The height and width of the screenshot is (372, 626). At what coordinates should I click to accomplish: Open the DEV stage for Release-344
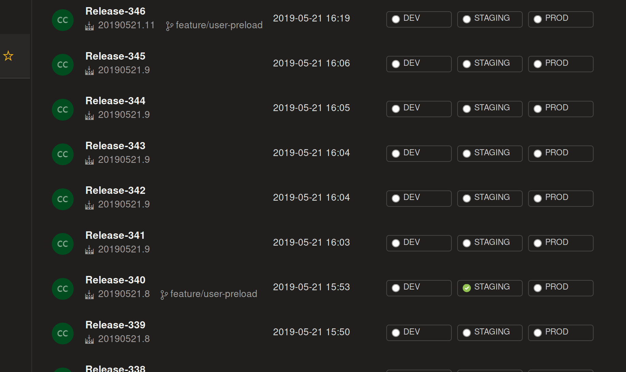pos(419,109)
